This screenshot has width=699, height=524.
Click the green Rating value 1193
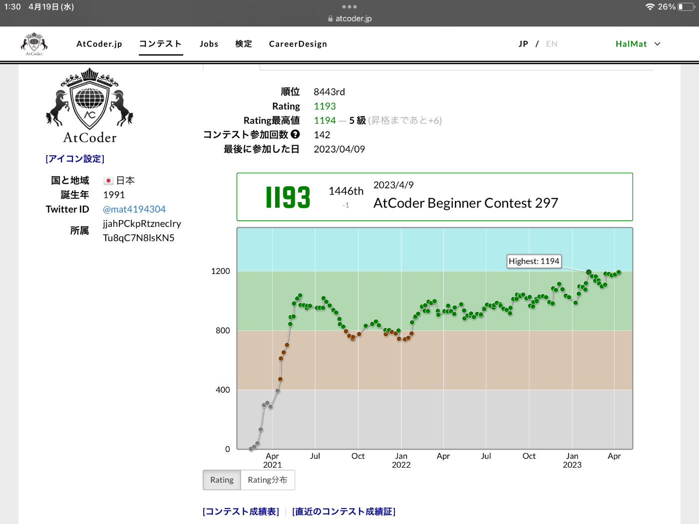tap(325, 106)
